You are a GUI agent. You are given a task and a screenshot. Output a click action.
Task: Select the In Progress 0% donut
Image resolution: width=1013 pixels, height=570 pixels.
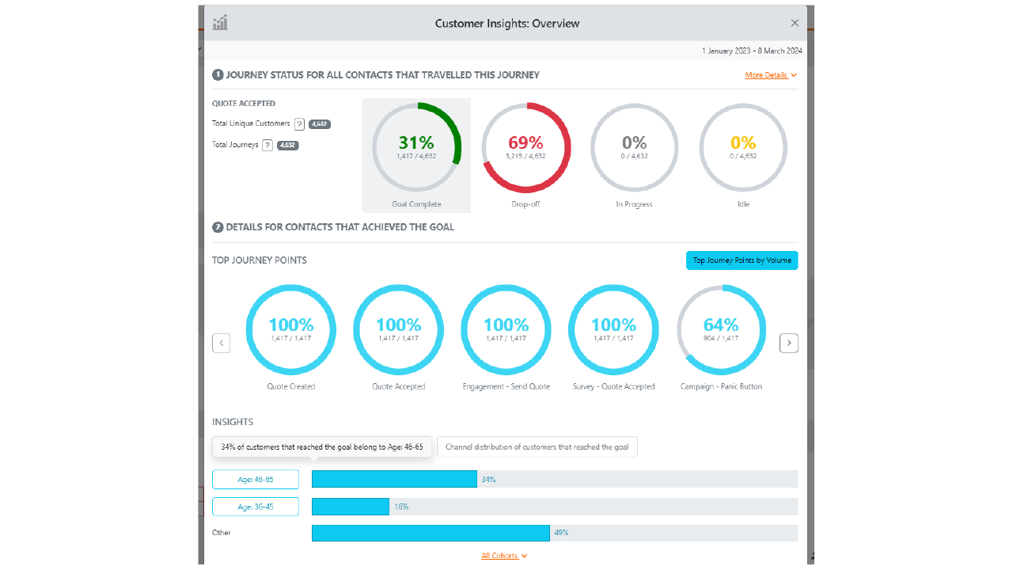click(x=635, y=147)
